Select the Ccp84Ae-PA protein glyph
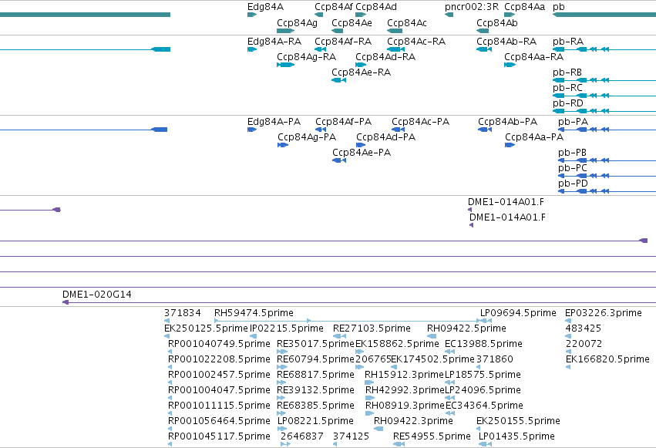656x448 pixels. (x=339, y=160)
